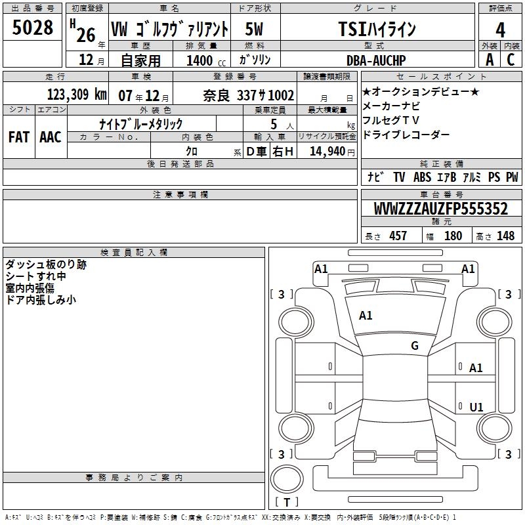Select the recycle deposit 14,940円
This screenshot has width=525, height=525.
333,152
